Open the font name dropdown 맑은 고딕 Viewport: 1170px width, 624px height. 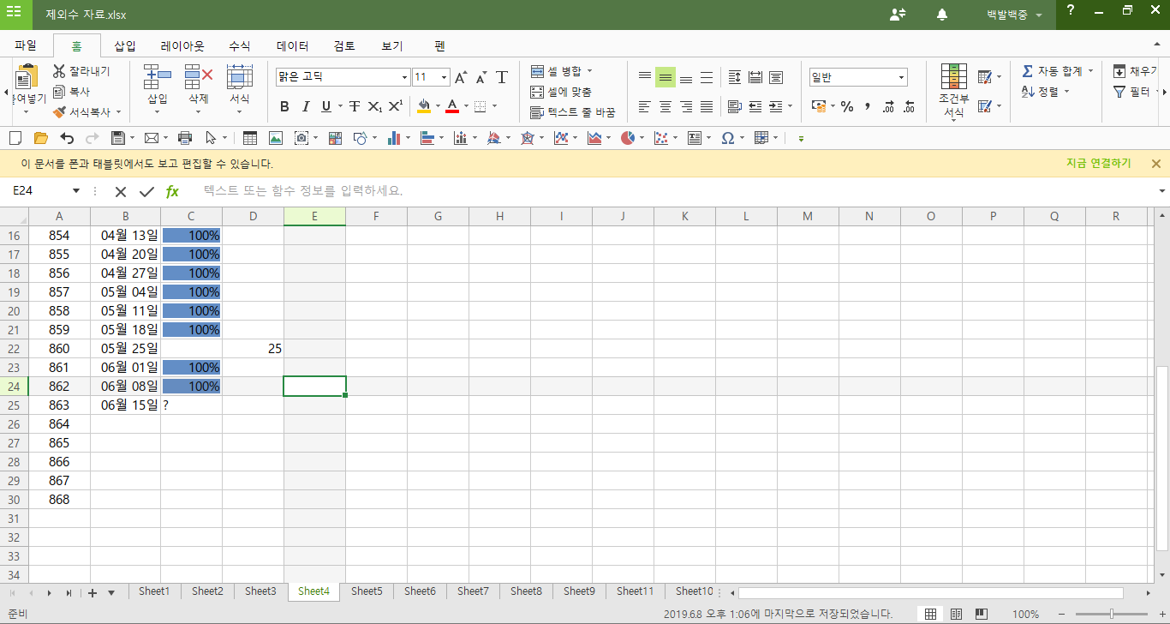(x=404, y=78)
